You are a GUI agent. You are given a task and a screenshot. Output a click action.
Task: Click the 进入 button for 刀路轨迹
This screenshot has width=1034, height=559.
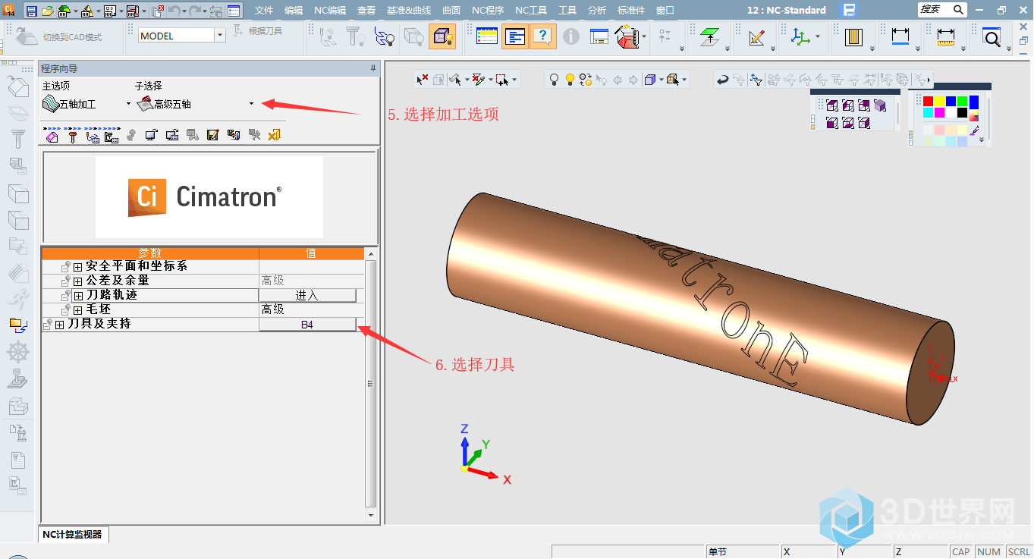click(307, 296)
